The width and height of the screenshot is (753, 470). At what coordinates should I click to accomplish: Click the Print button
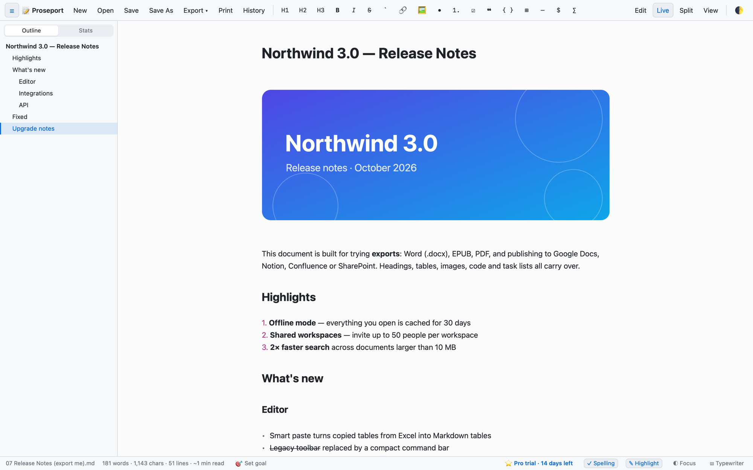tap(226, 11)
